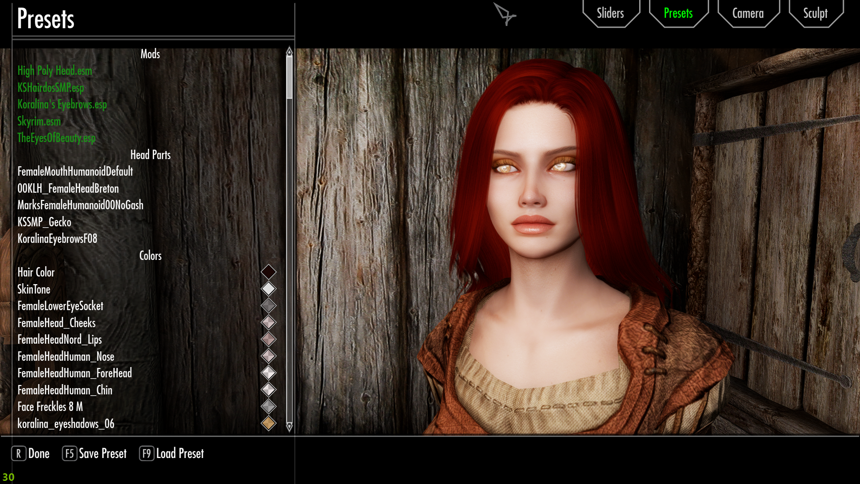Click the FemaleHeadHuman_Chin tint diamond

click(x=268, y=390)
